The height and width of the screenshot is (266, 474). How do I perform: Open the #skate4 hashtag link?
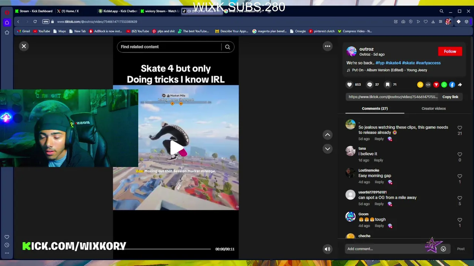click(393, 63)
